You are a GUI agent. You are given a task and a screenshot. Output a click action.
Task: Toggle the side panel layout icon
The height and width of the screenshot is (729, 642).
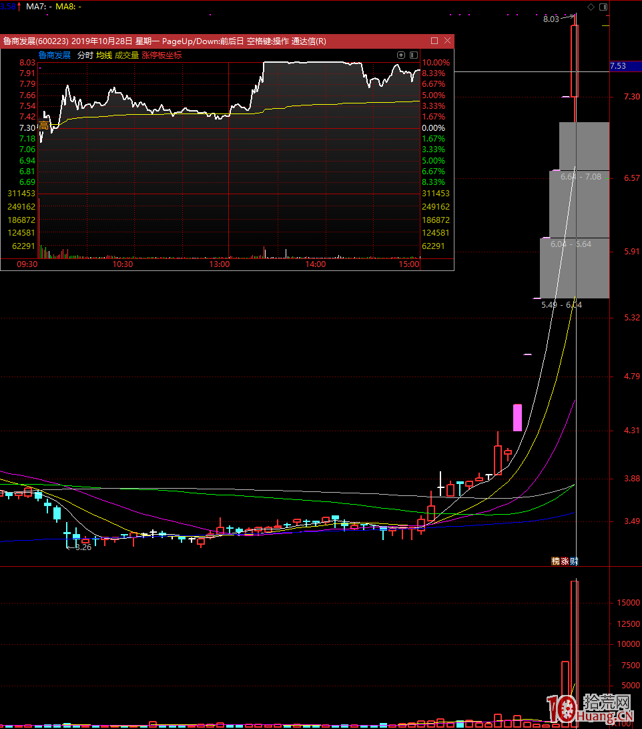click(x=603, y=7)
